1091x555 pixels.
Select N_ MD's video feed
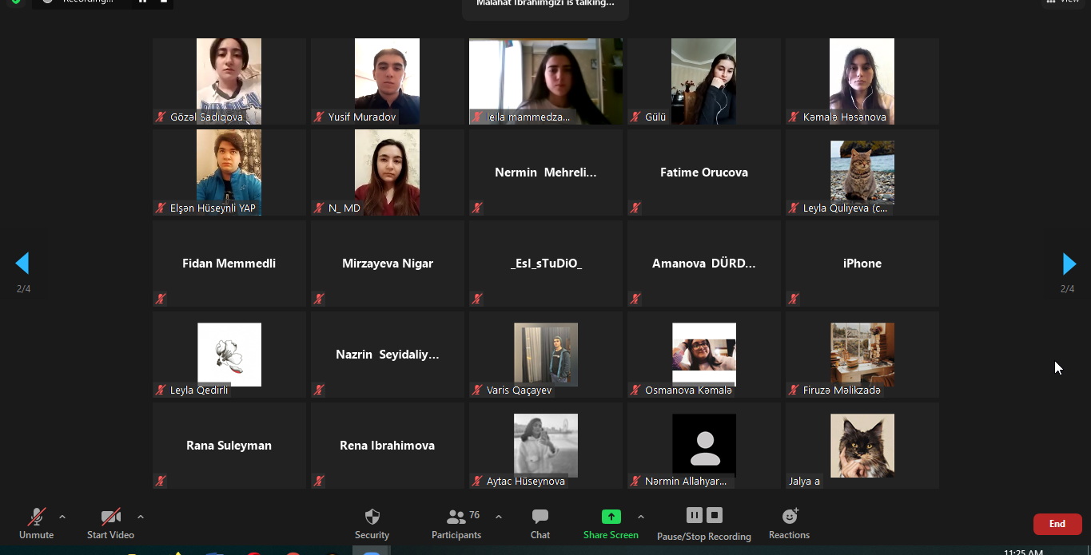387,172
